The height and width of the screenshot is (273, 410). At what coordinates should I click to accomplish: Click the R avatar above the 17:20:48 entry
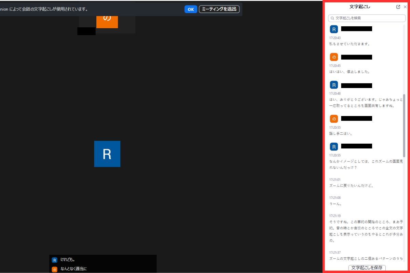coord(334,85)
